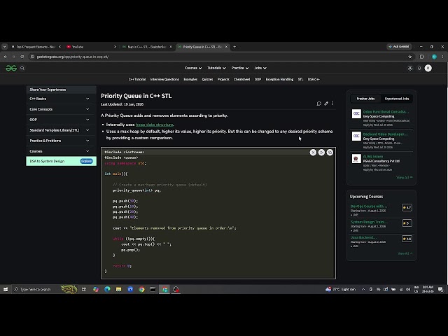The image size is (448, 336).
Task: Open the Quizzes sub-nav item
Action: [x=207, y=79]
